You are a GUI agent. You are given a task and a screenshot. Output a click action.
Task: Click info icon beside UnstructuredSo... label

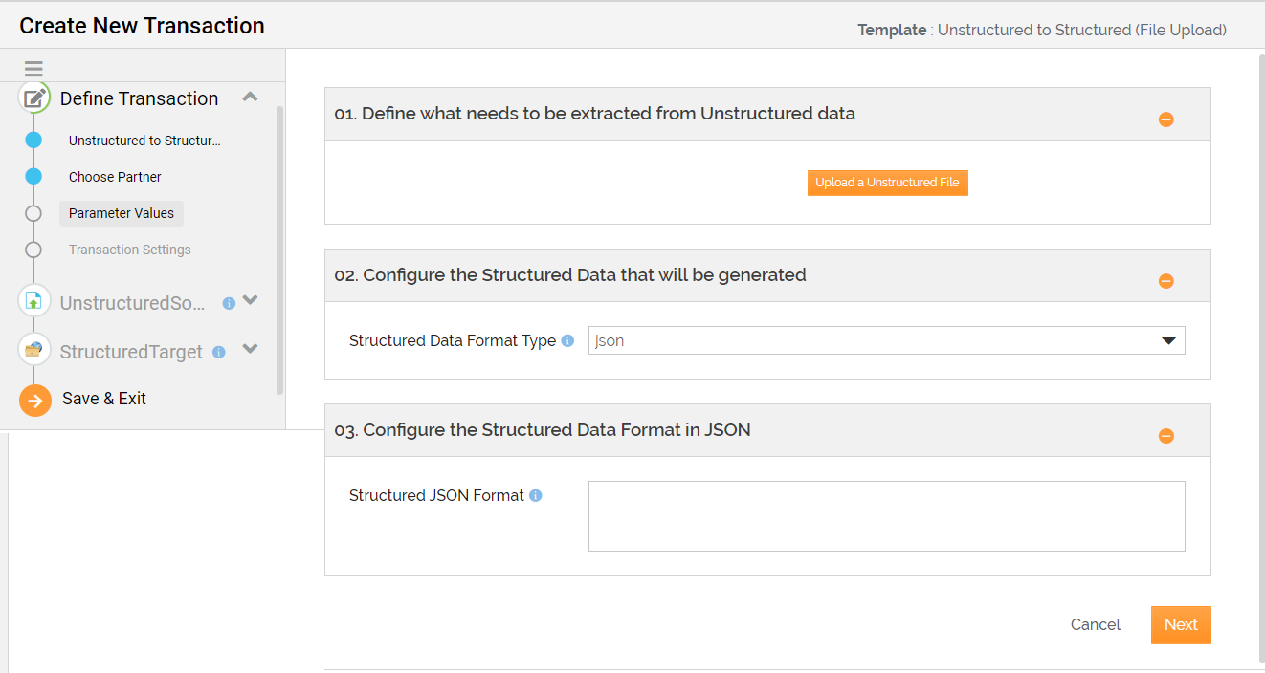229,303
